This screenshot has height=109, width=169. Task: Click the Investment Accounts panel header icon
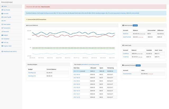point(123,65)
